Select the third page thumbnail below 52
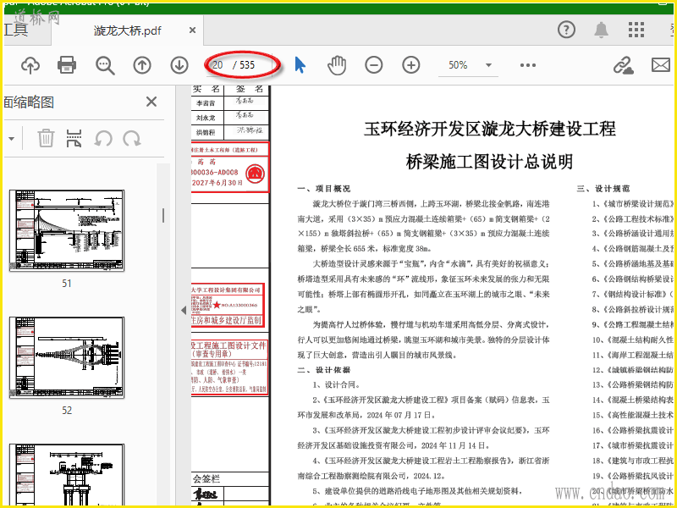Image resolution: width=677 pixels, height=508 pixels. (x=67, y=474)
